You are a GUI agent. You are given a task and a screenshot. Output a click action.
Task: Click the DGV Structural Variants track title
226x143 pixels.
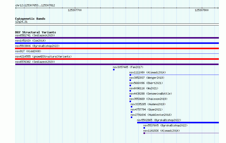[36, 32]
